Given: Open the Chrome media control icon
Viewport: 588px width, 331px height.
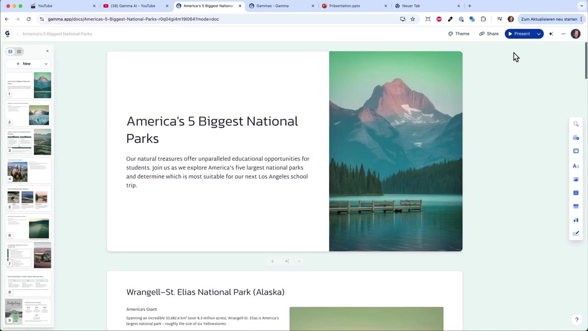Looking at the screenshot, I should point(500,19).
